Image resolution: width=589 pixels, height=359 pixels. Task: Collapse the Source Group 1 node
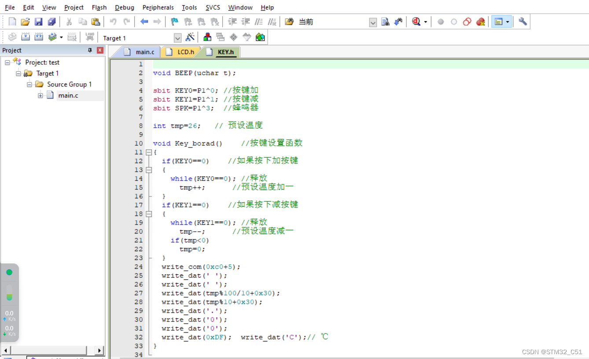[29, 85]
